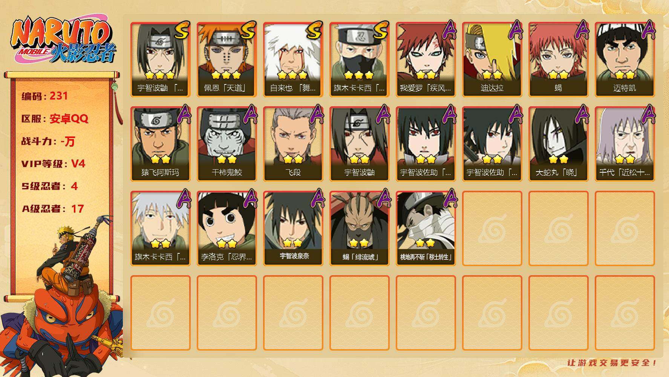Open the 蝎「绯流琥」 ninja card
This screenshot has height=377, width=669.
359,228
